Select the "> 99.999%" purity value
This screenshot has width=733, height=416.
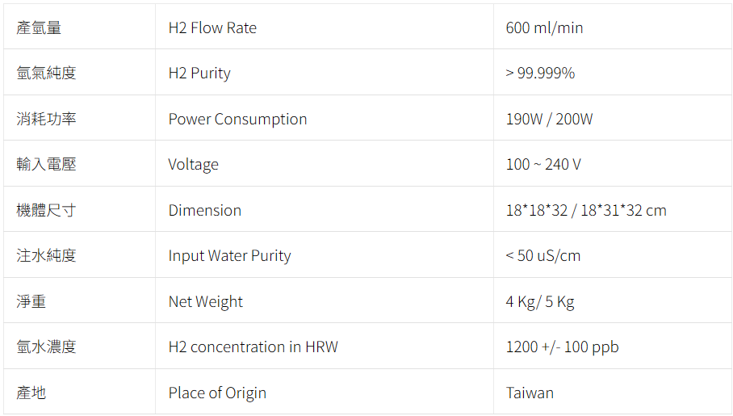[x=540, y=74]
